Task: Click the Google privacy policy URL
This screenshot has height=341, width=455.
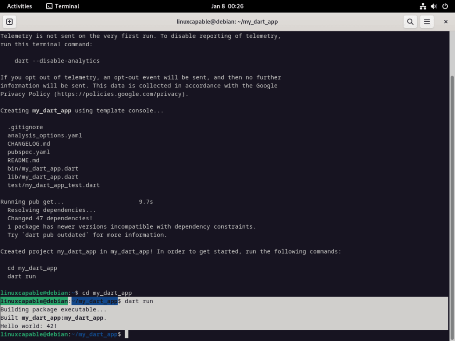Action: coord(119,94)
